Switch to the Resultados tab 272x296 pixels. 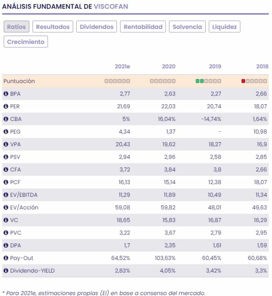[x=53, y=27]
